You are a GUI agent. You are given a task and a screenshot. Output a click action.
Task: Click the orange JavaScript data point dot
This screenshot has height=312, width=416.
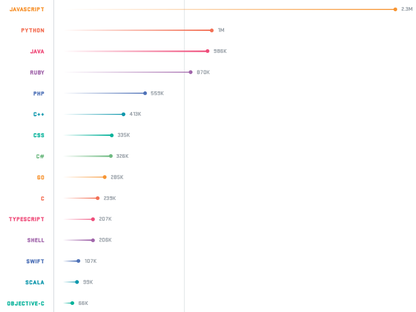click(x=395, y=9)
